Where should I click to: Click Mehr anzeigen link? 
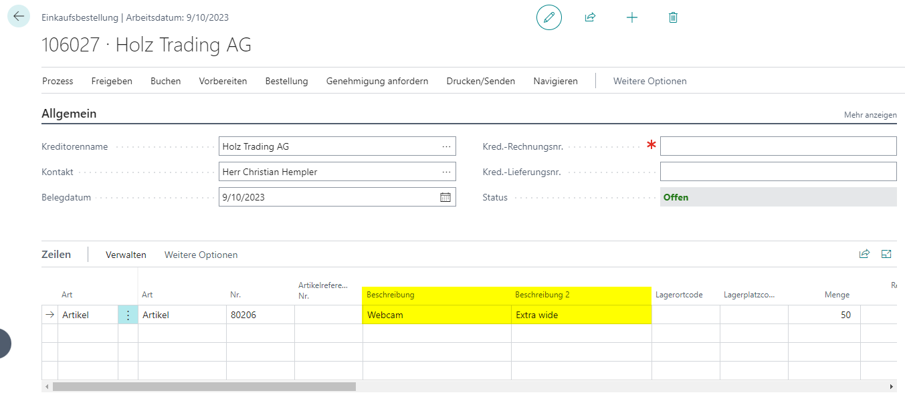[870, 115]
